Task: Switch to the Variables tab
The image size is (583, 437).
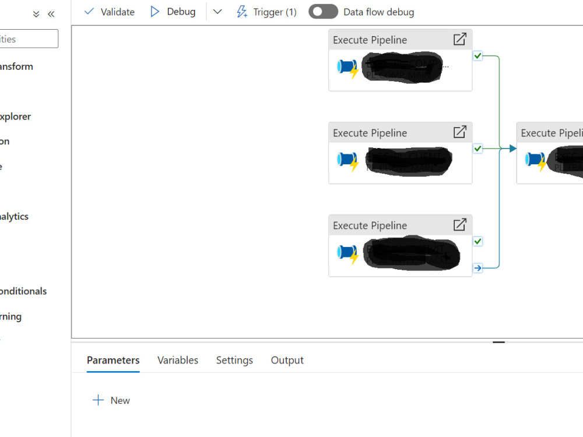Action: pos(178,361)
